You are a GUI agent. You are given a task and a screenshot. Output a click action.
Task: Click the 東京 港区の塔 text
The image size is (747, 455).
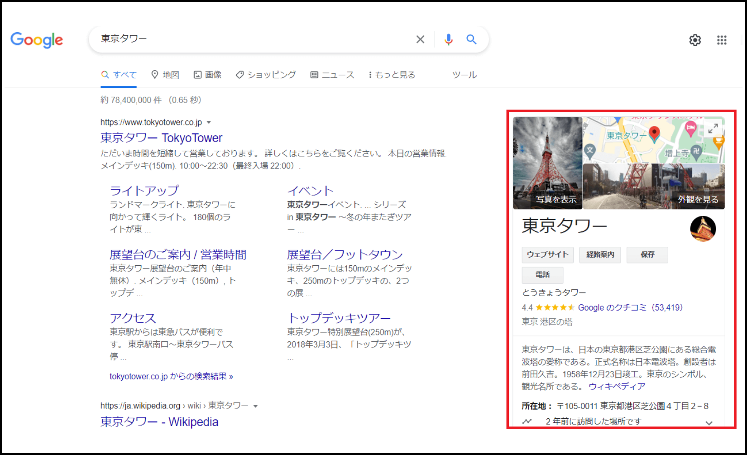[547, 322]
